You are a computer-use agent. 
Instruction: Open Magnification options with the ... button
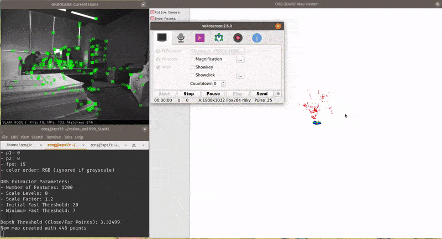[240, 60]
